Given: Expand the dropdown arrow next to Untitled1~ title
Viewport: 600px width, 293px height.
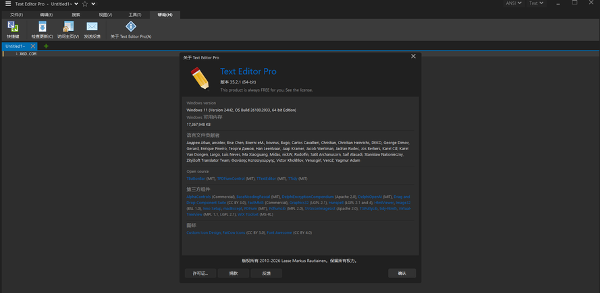Looking at the screenshot, I should click(76, 4).
